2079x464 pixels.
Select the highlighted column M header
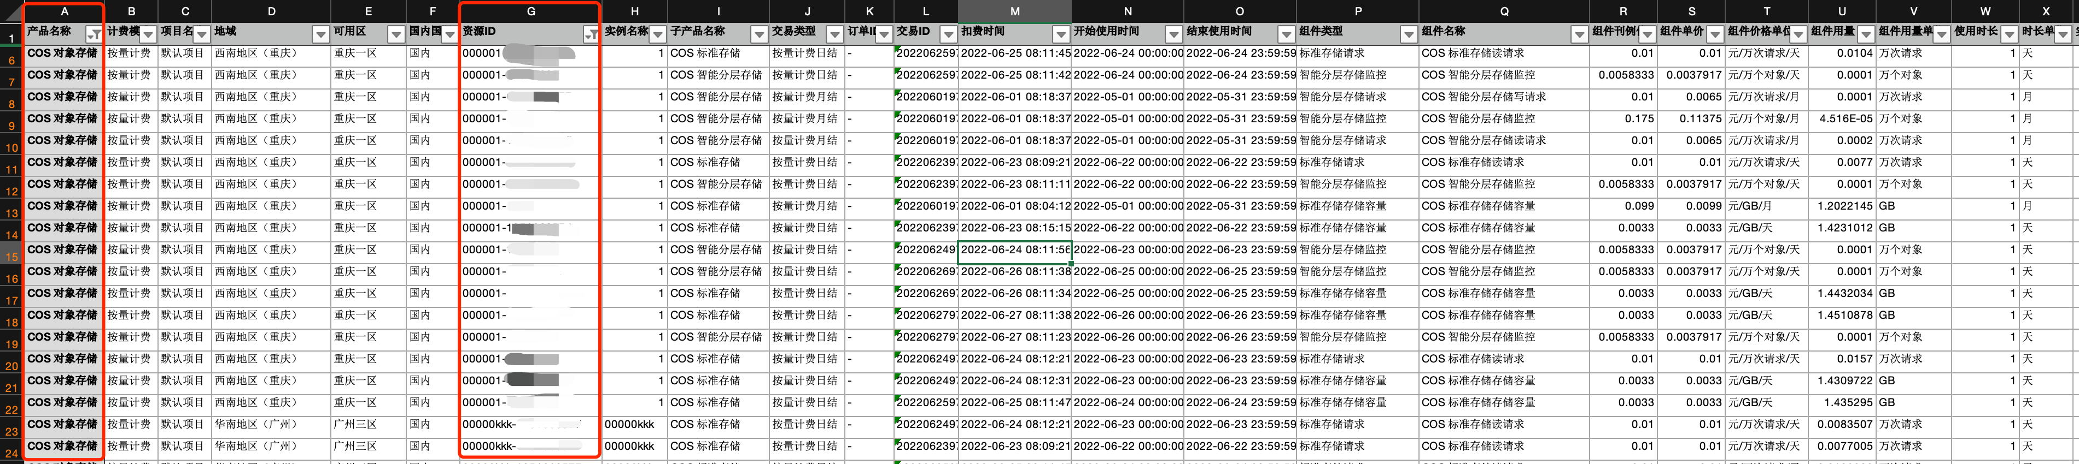click(x=1014, y=11)
